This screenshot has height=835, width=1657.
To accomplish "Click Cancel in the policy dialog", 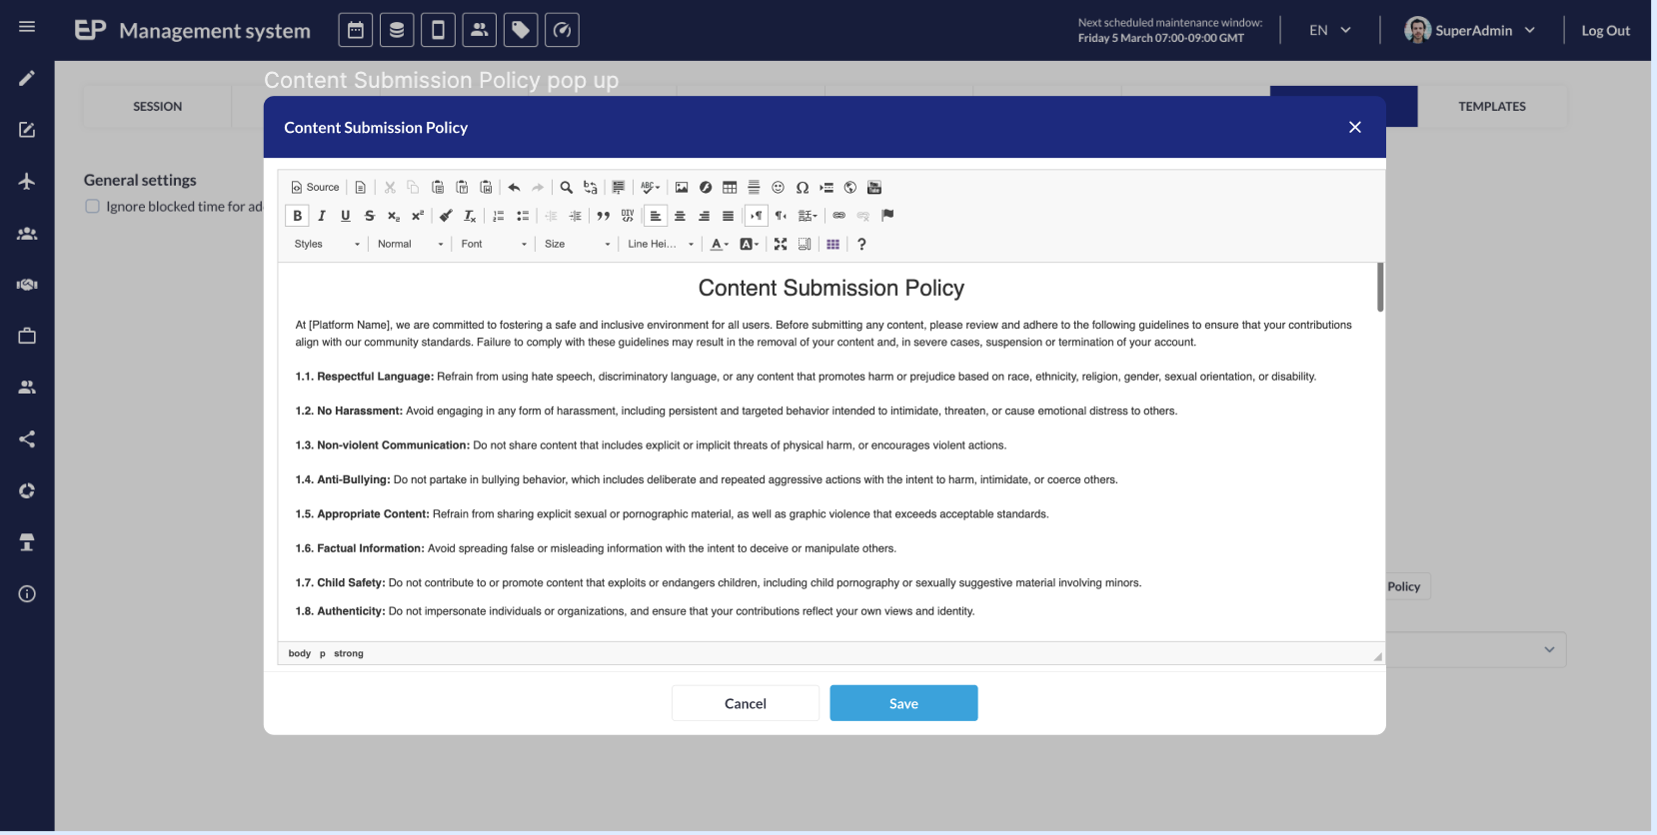I will tap(746, 703).
